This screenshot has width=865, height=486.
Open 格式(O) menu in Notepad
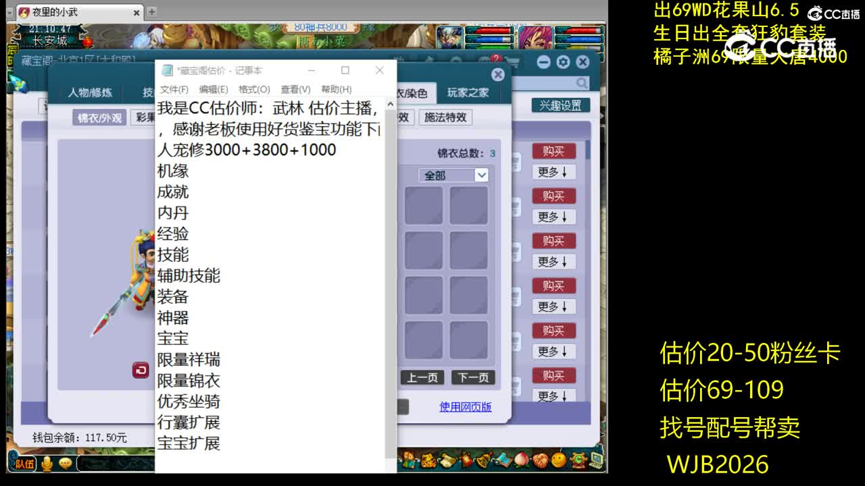click(x=254, y=89)
